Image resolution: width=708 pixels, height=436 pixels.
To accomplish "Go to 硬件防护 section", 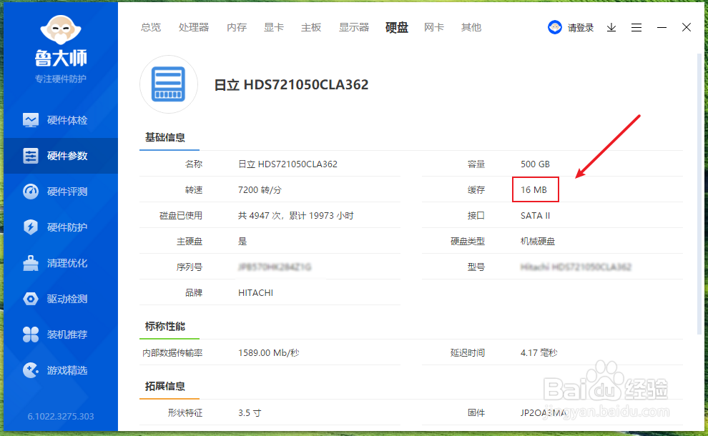I will click(61, 227).
